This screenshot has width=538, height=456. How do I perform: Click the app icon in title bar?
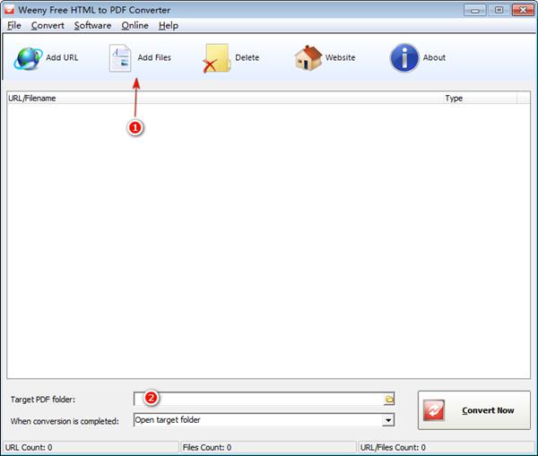[x=9, y=10]
